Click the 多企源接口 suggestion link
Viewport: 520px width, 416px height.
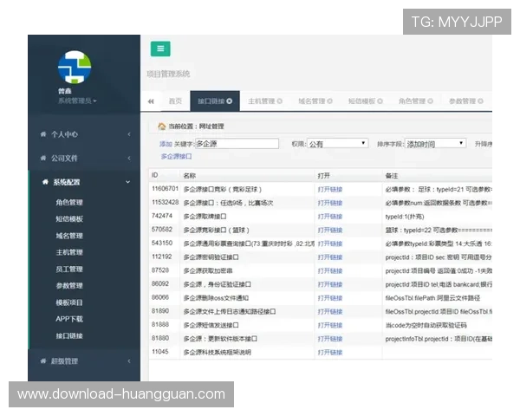click(177, 156)
